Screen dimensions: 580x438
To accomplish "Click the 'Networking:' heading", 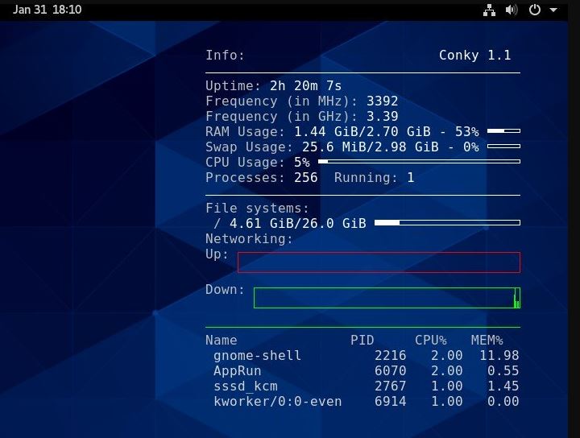I will 249,239.
